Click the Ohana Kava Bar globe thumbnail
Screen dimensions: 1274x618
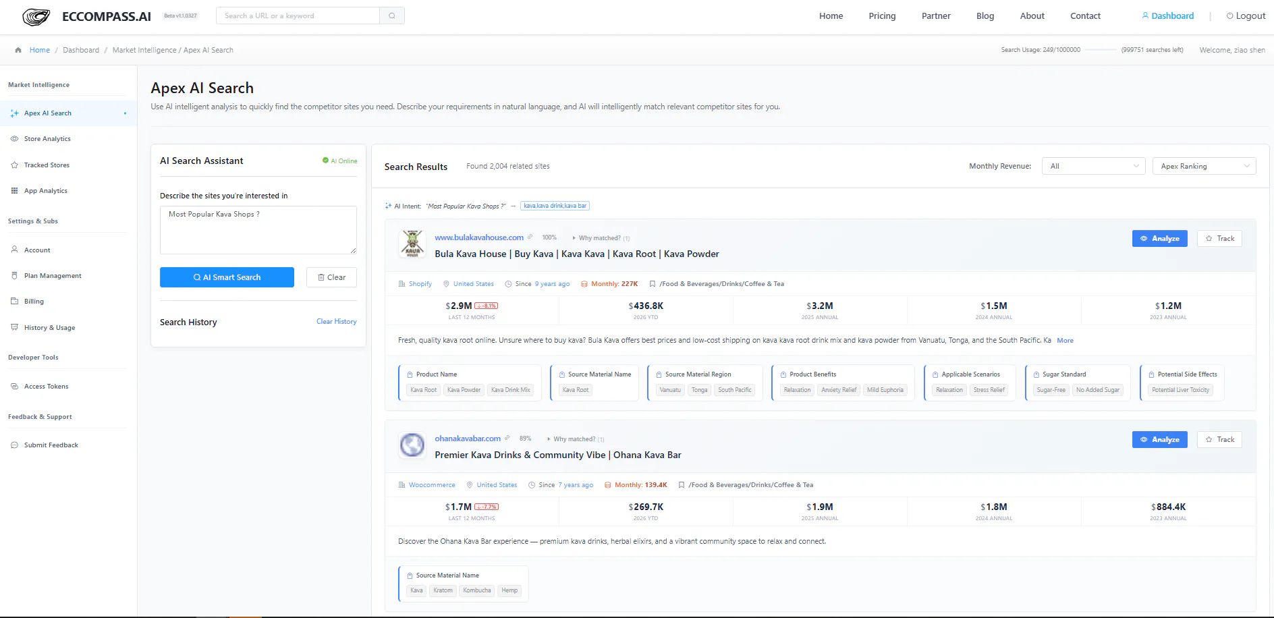(412, 445)
